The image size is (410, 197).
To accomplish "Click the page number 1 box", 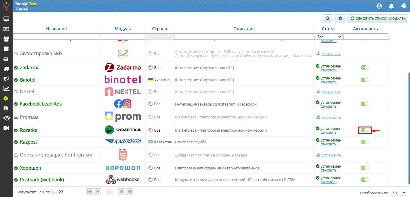I will tap(110, 192).
